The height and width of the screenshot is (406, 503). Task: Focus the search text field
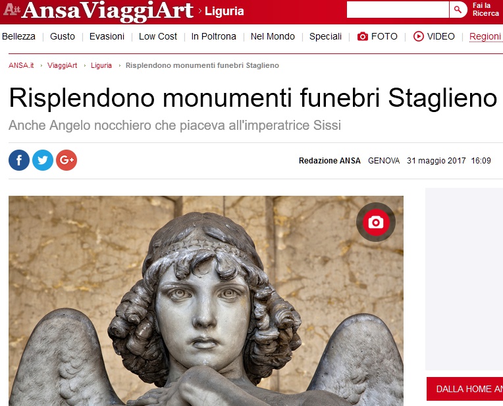398,10
